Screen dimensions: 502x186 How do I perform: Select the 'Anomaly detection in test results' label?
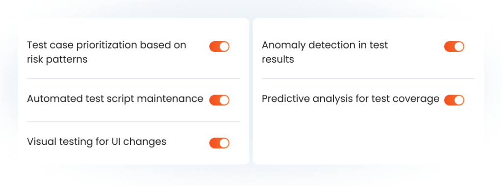325,52
